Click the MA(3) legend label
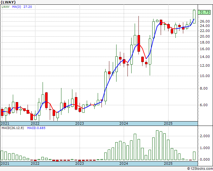This screenshot has height=171, width=213. click(17, 7)
